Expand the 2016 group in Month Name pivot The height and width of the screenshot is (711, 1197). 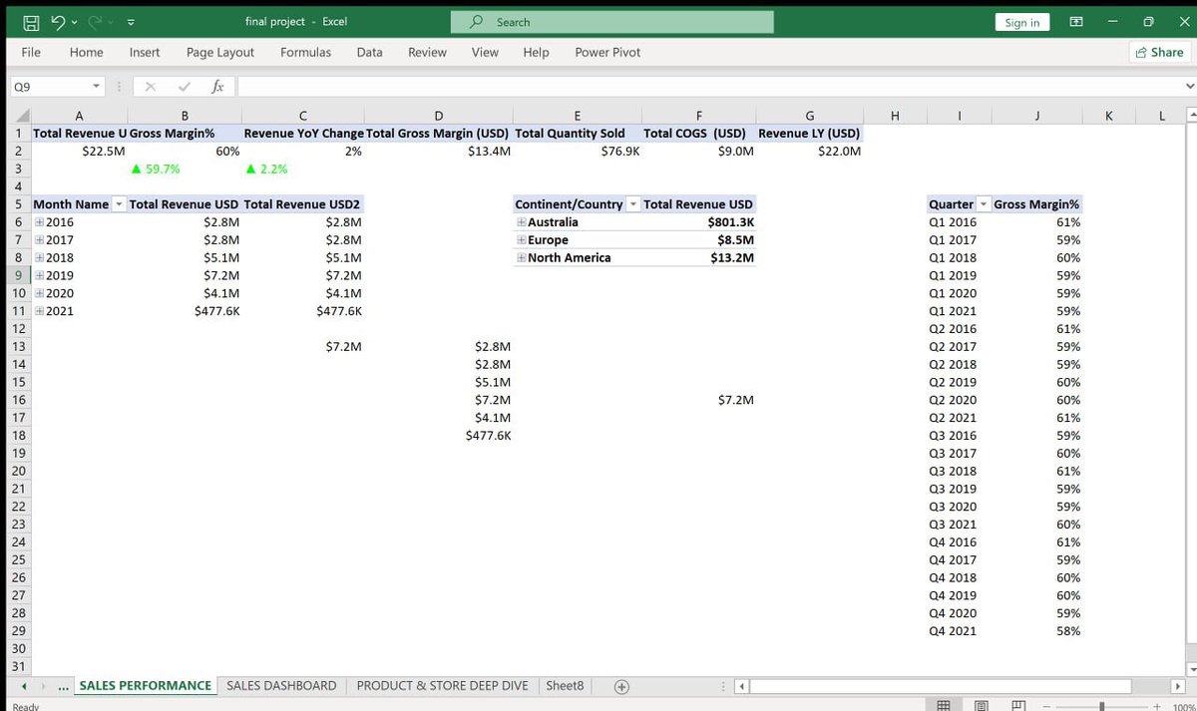(42, 221)
